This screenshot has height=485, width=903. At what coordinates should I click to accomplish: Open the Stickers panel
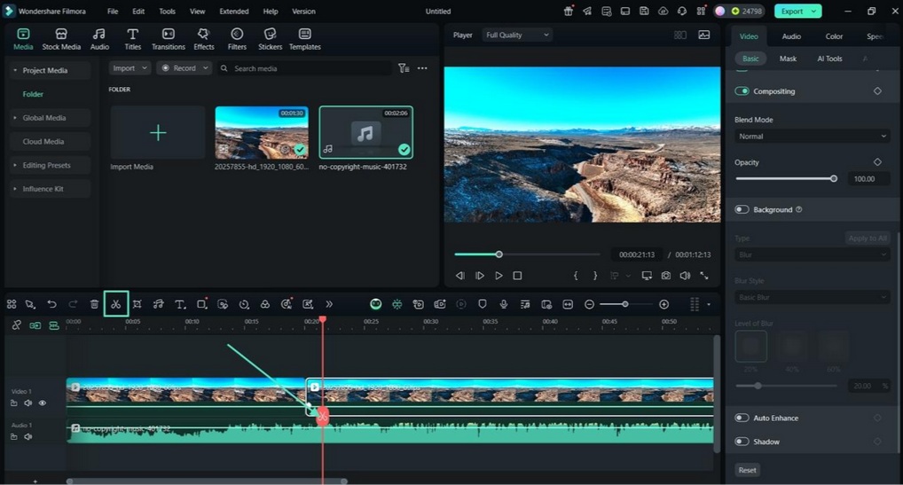(270, 39)
